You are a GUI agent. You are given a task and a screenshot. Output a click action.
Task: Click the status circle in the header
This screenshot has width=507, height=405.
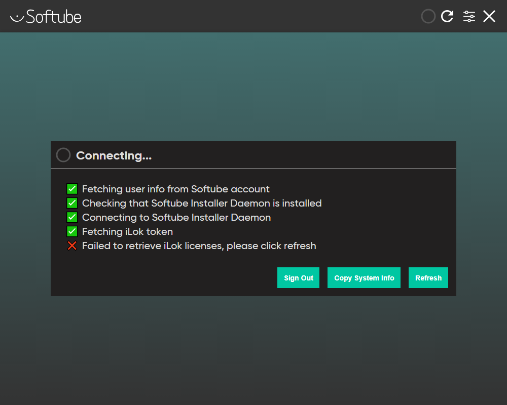click(428, 16)
